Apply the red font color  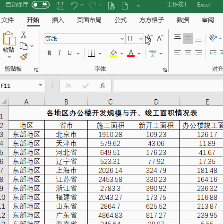coord(131,53)
